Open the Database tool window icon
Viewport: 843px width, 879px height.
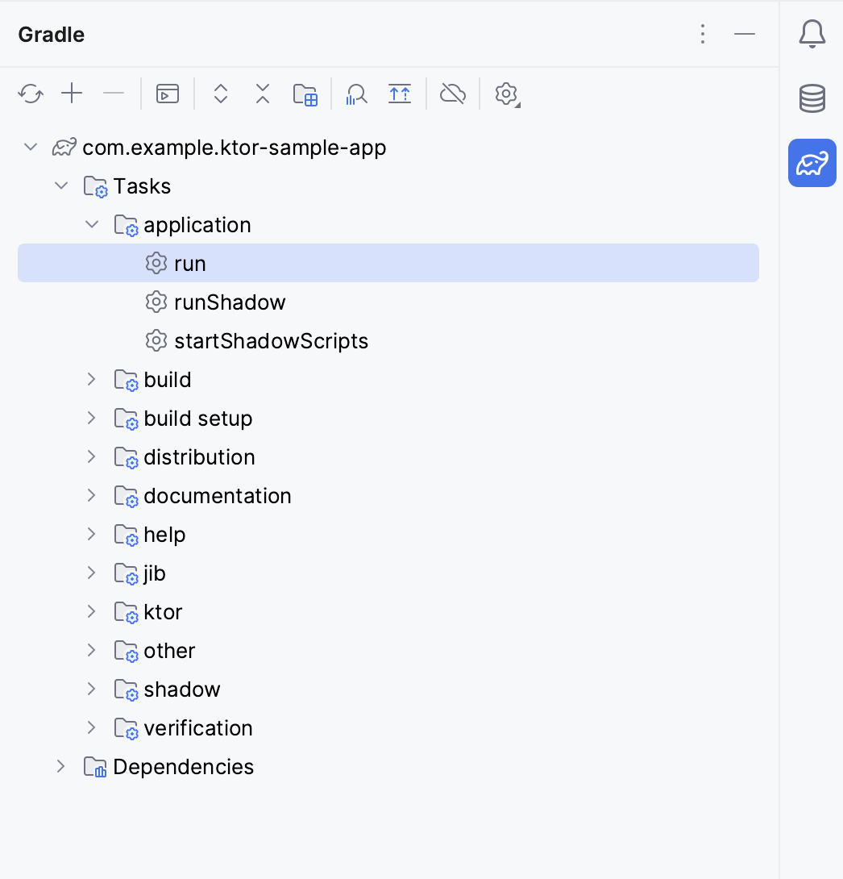coord(812,98)
